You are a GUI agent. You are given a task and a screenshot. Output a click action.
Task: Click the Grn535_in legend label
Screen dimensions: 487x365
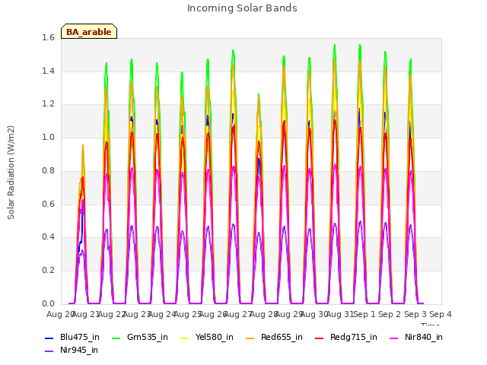[148, 338]
